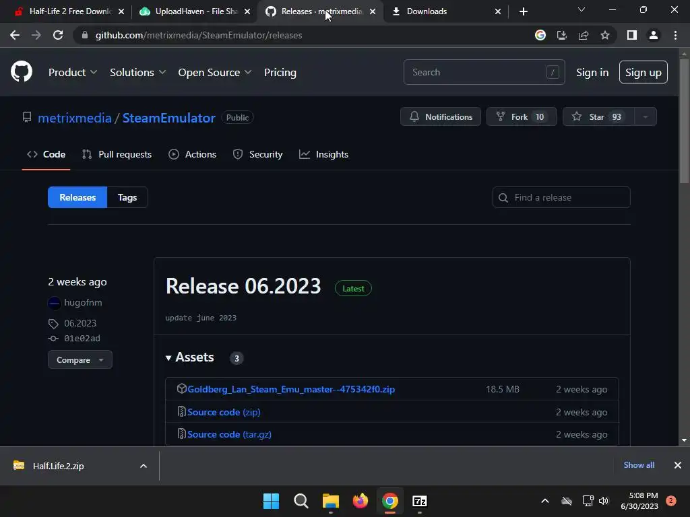Open the Pull requests tab
690x517 pixels.
coord(117,154)
